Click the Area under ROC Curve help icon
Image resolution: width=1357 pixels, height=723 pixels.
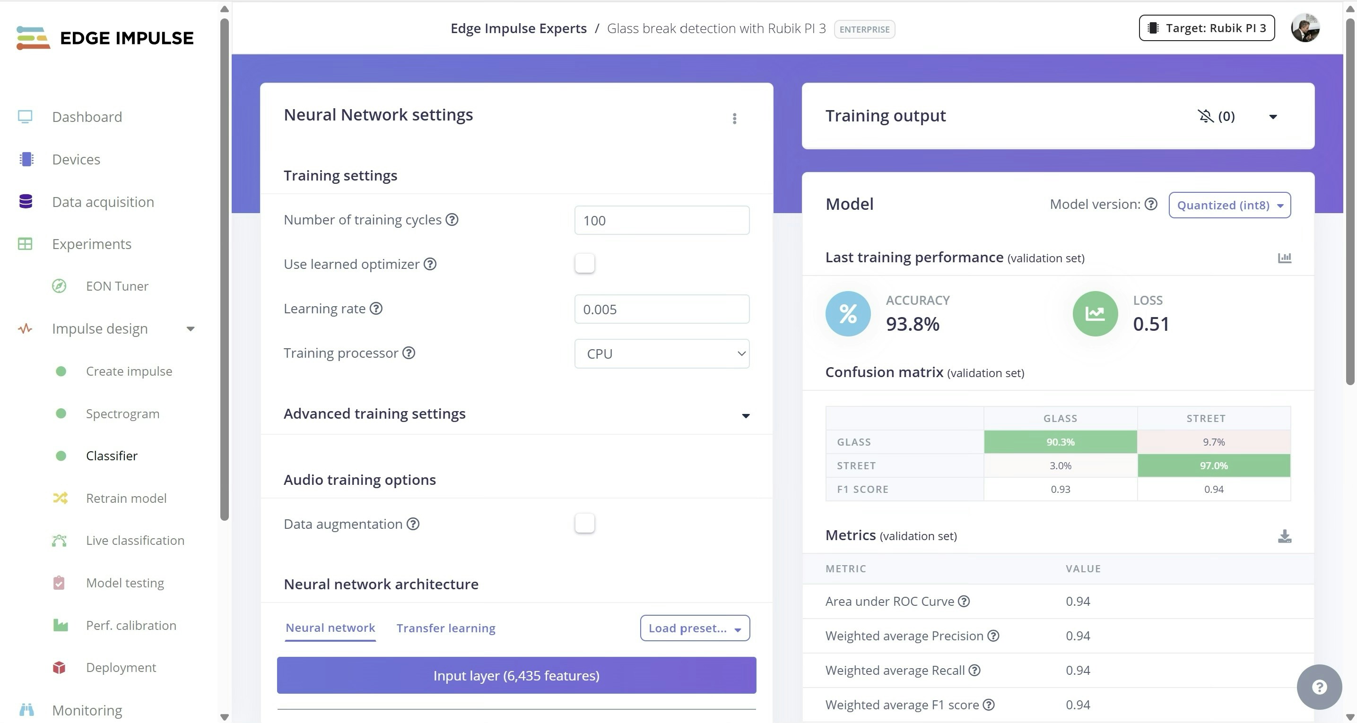(964, 602)
